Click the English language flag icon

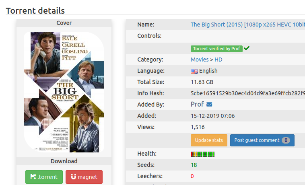(x=194, y=71)
